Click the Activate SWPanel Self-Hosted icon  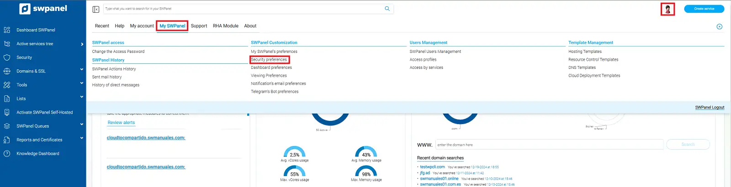point(7,112)
